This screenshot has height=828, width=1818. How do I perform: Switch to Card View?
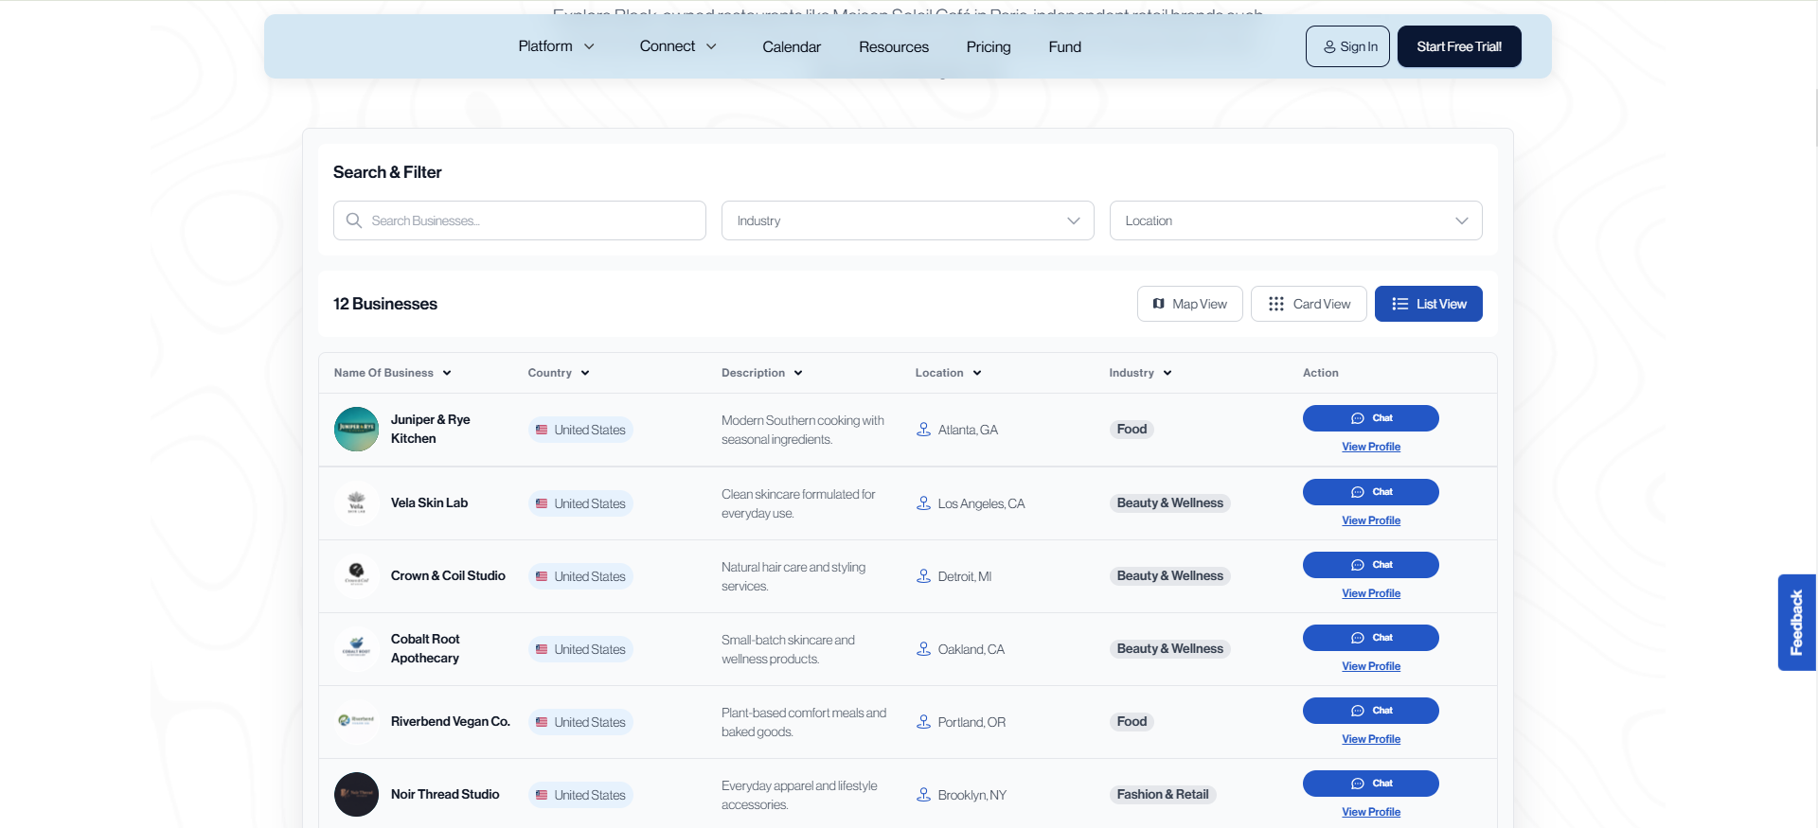point(1309,304)
